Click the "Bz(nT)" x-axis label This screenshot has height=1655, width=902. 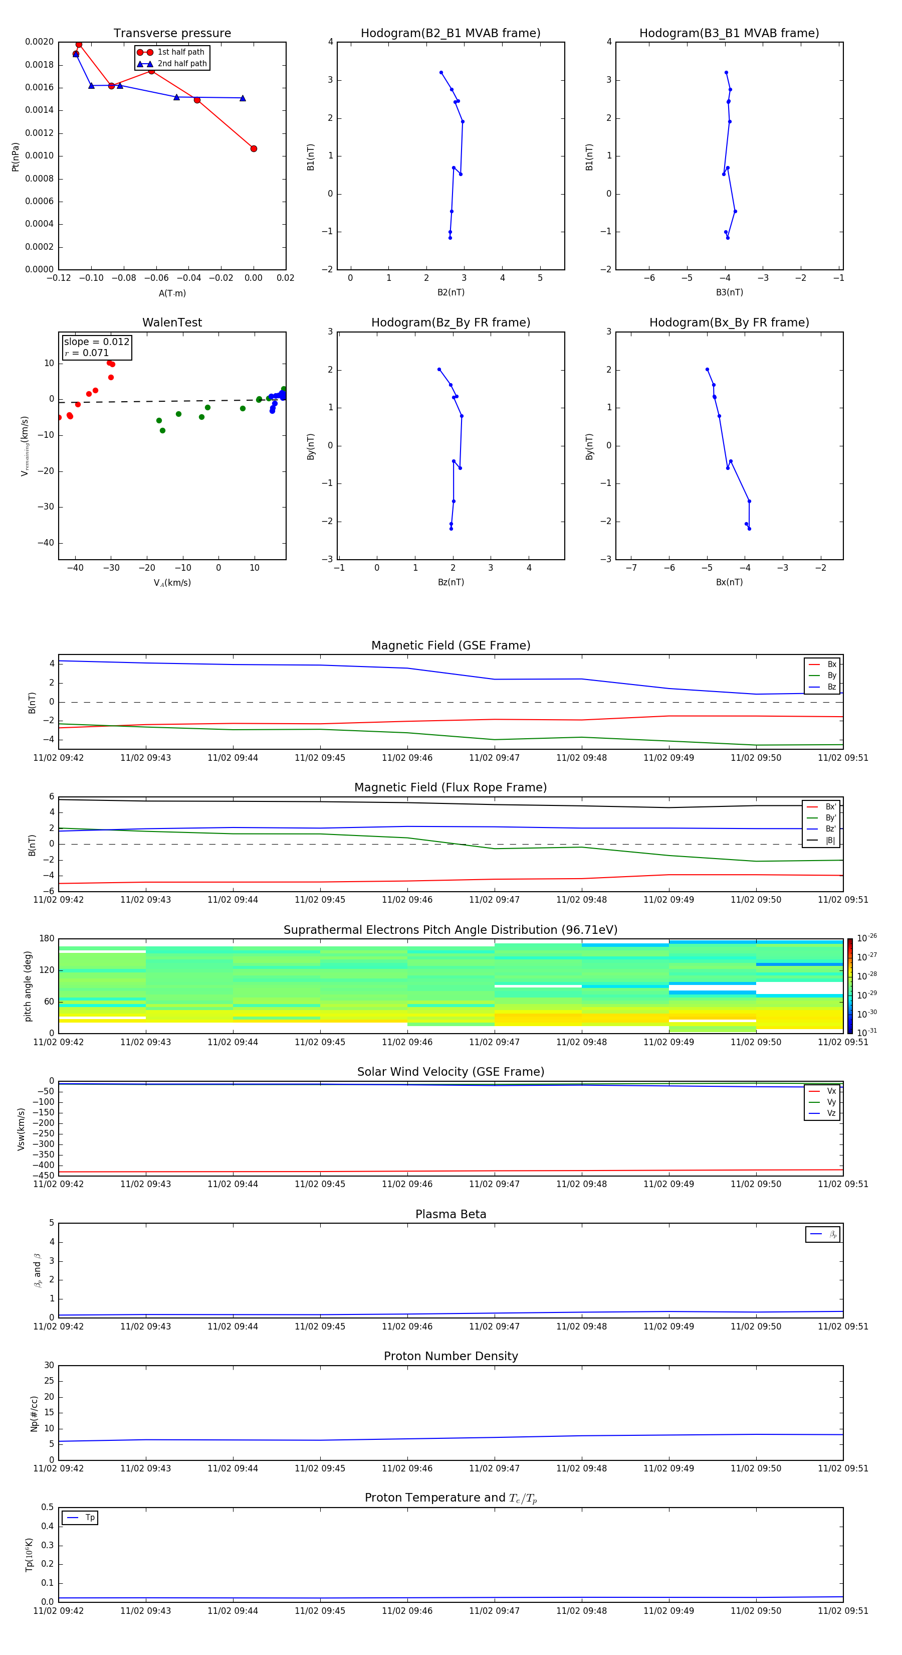[x=450, y=582]
